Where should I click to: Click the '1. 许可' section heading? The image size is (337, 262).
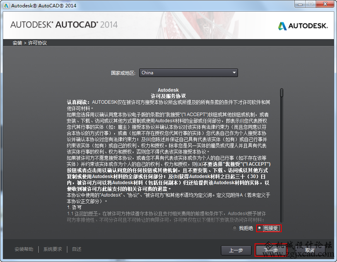(x=74, y=207)
